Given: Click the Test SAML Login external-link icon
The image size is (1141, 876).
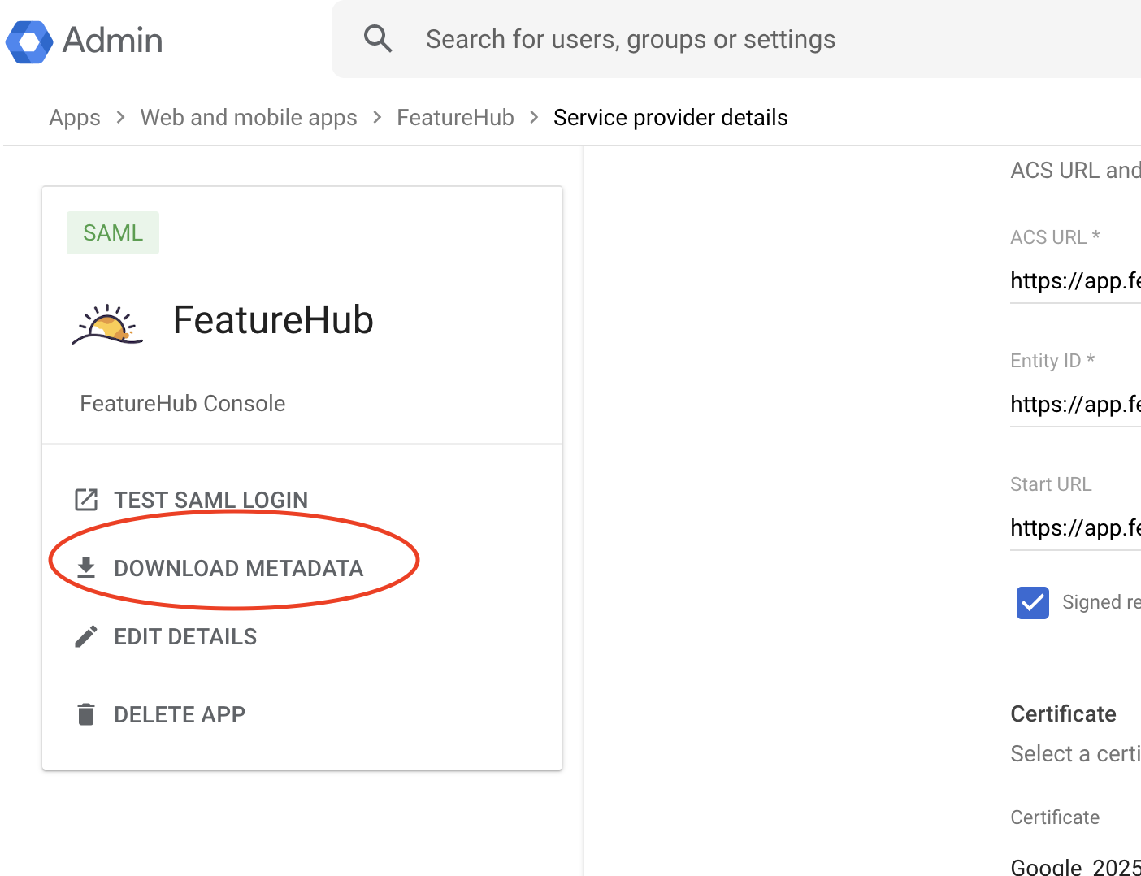Looking at the screenshot, I should click(x=86, y=500).
